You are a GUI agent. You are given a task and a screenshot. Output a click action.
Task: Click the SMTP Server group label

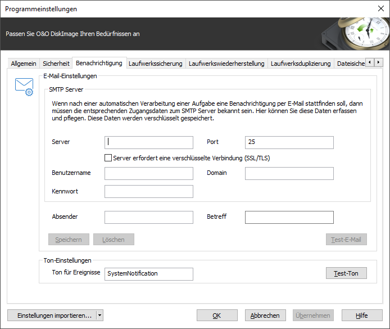pyautogui.click(x=66, y=89)
